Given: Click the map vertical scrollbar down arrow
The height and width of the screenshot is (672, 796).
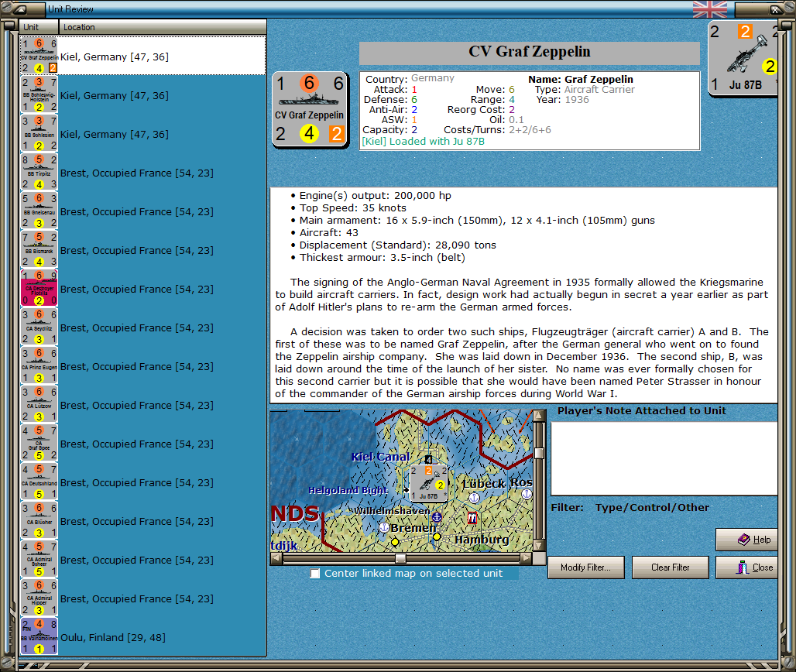Looking at the screenshot, I should tap(539, 546).
